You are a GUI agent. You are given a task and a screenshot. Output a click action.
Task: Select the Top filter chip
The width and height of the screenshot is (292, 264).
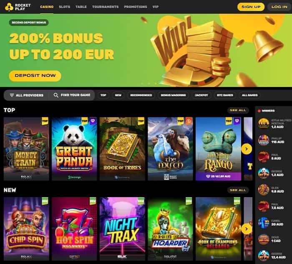[x=103, y=95]
